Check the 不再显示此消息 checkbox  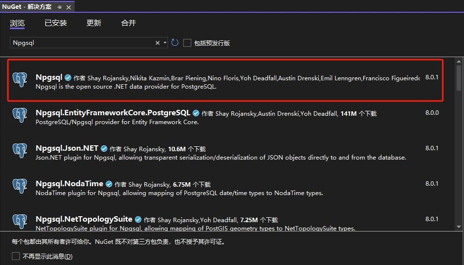[x=16, y=256]
